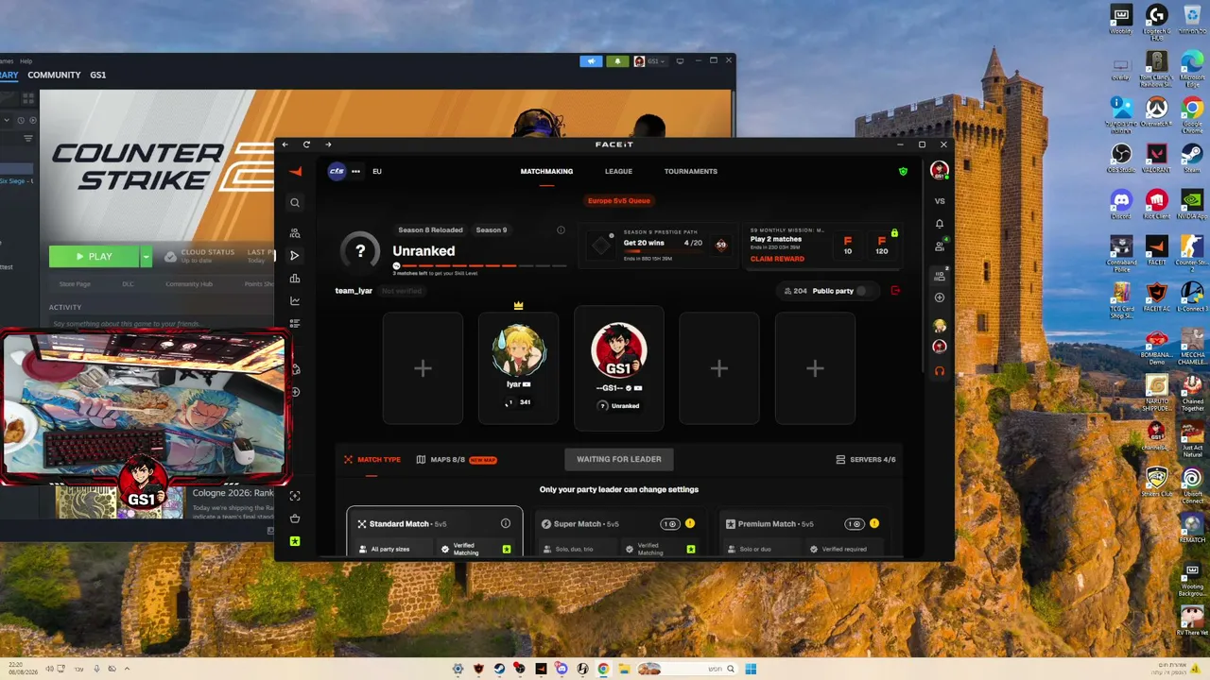Image resolution: width=1210 pixels, height=680 pixels.
Task: Select the Match Type tab
Action: (x=372, y=460)
